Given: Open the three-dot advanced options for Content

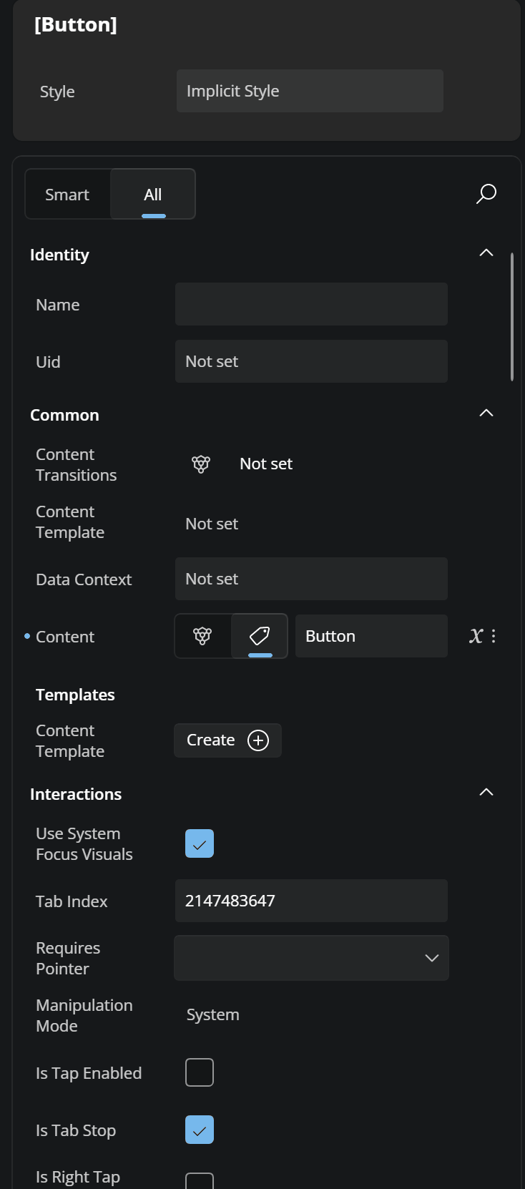Looking at the screenshot, I should coord(491,636).
